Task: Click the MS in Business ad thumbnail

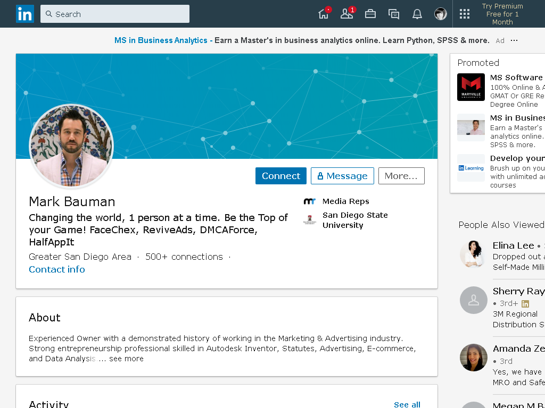Action: tap(470, 127)
